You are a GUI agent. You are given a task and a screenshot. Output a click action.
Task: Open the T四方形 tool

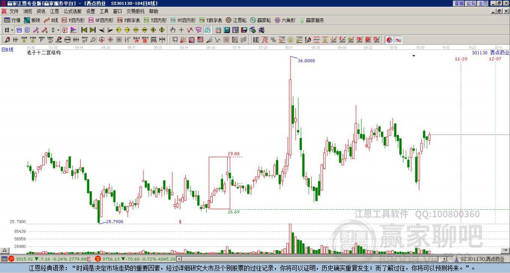click(155, 20)
